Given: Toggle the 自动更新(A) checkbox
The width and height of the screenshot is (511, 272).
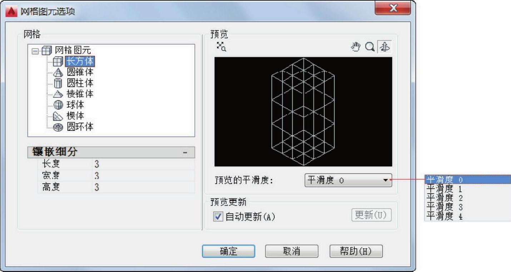Looking at the screenshot, I should pos(218,217).
